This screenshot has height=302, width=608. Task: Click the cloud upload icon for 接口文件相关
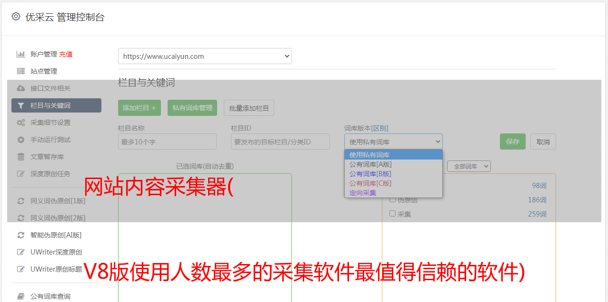click(x=20, y=88)
